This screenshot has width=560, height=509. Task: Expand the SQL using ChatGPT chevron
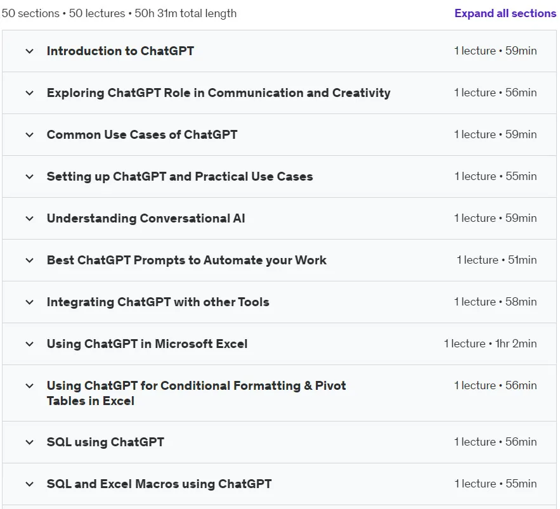pos(30,442)
